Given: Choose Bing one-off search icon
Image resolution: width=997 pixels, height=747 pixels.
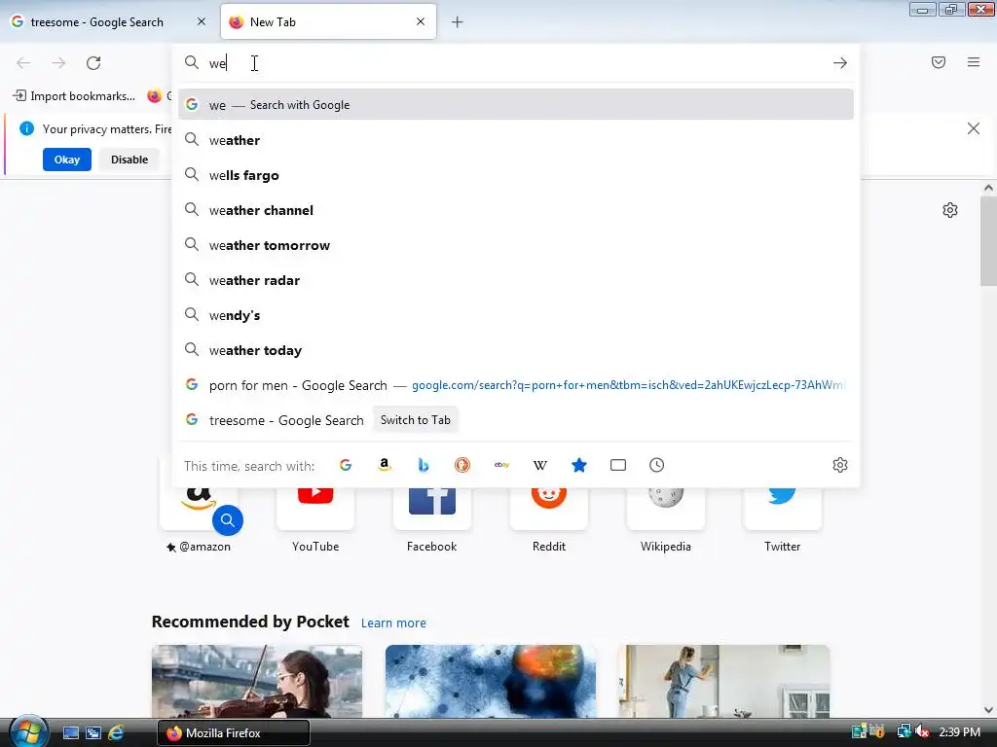Looking at the screenshot, I should tap(424, 465).
